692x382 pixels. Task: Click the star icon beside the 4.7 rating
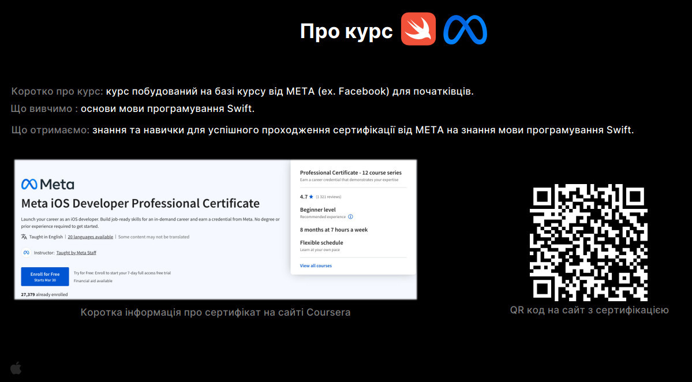[311, 197]
